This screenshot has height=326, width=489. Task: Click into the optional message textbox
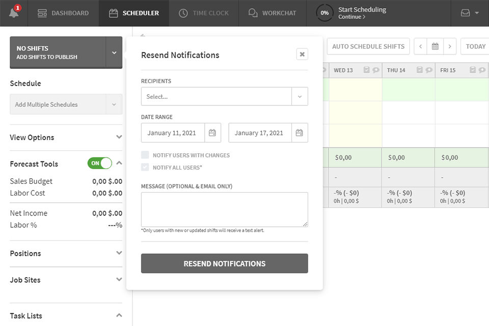224,209
